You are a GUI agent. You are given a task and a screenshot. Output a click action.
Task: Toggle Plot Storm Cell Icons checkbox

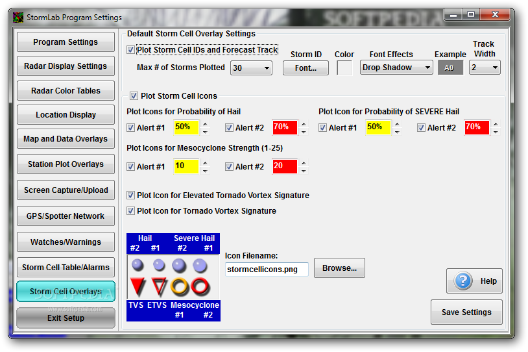[x=134, y=96]
